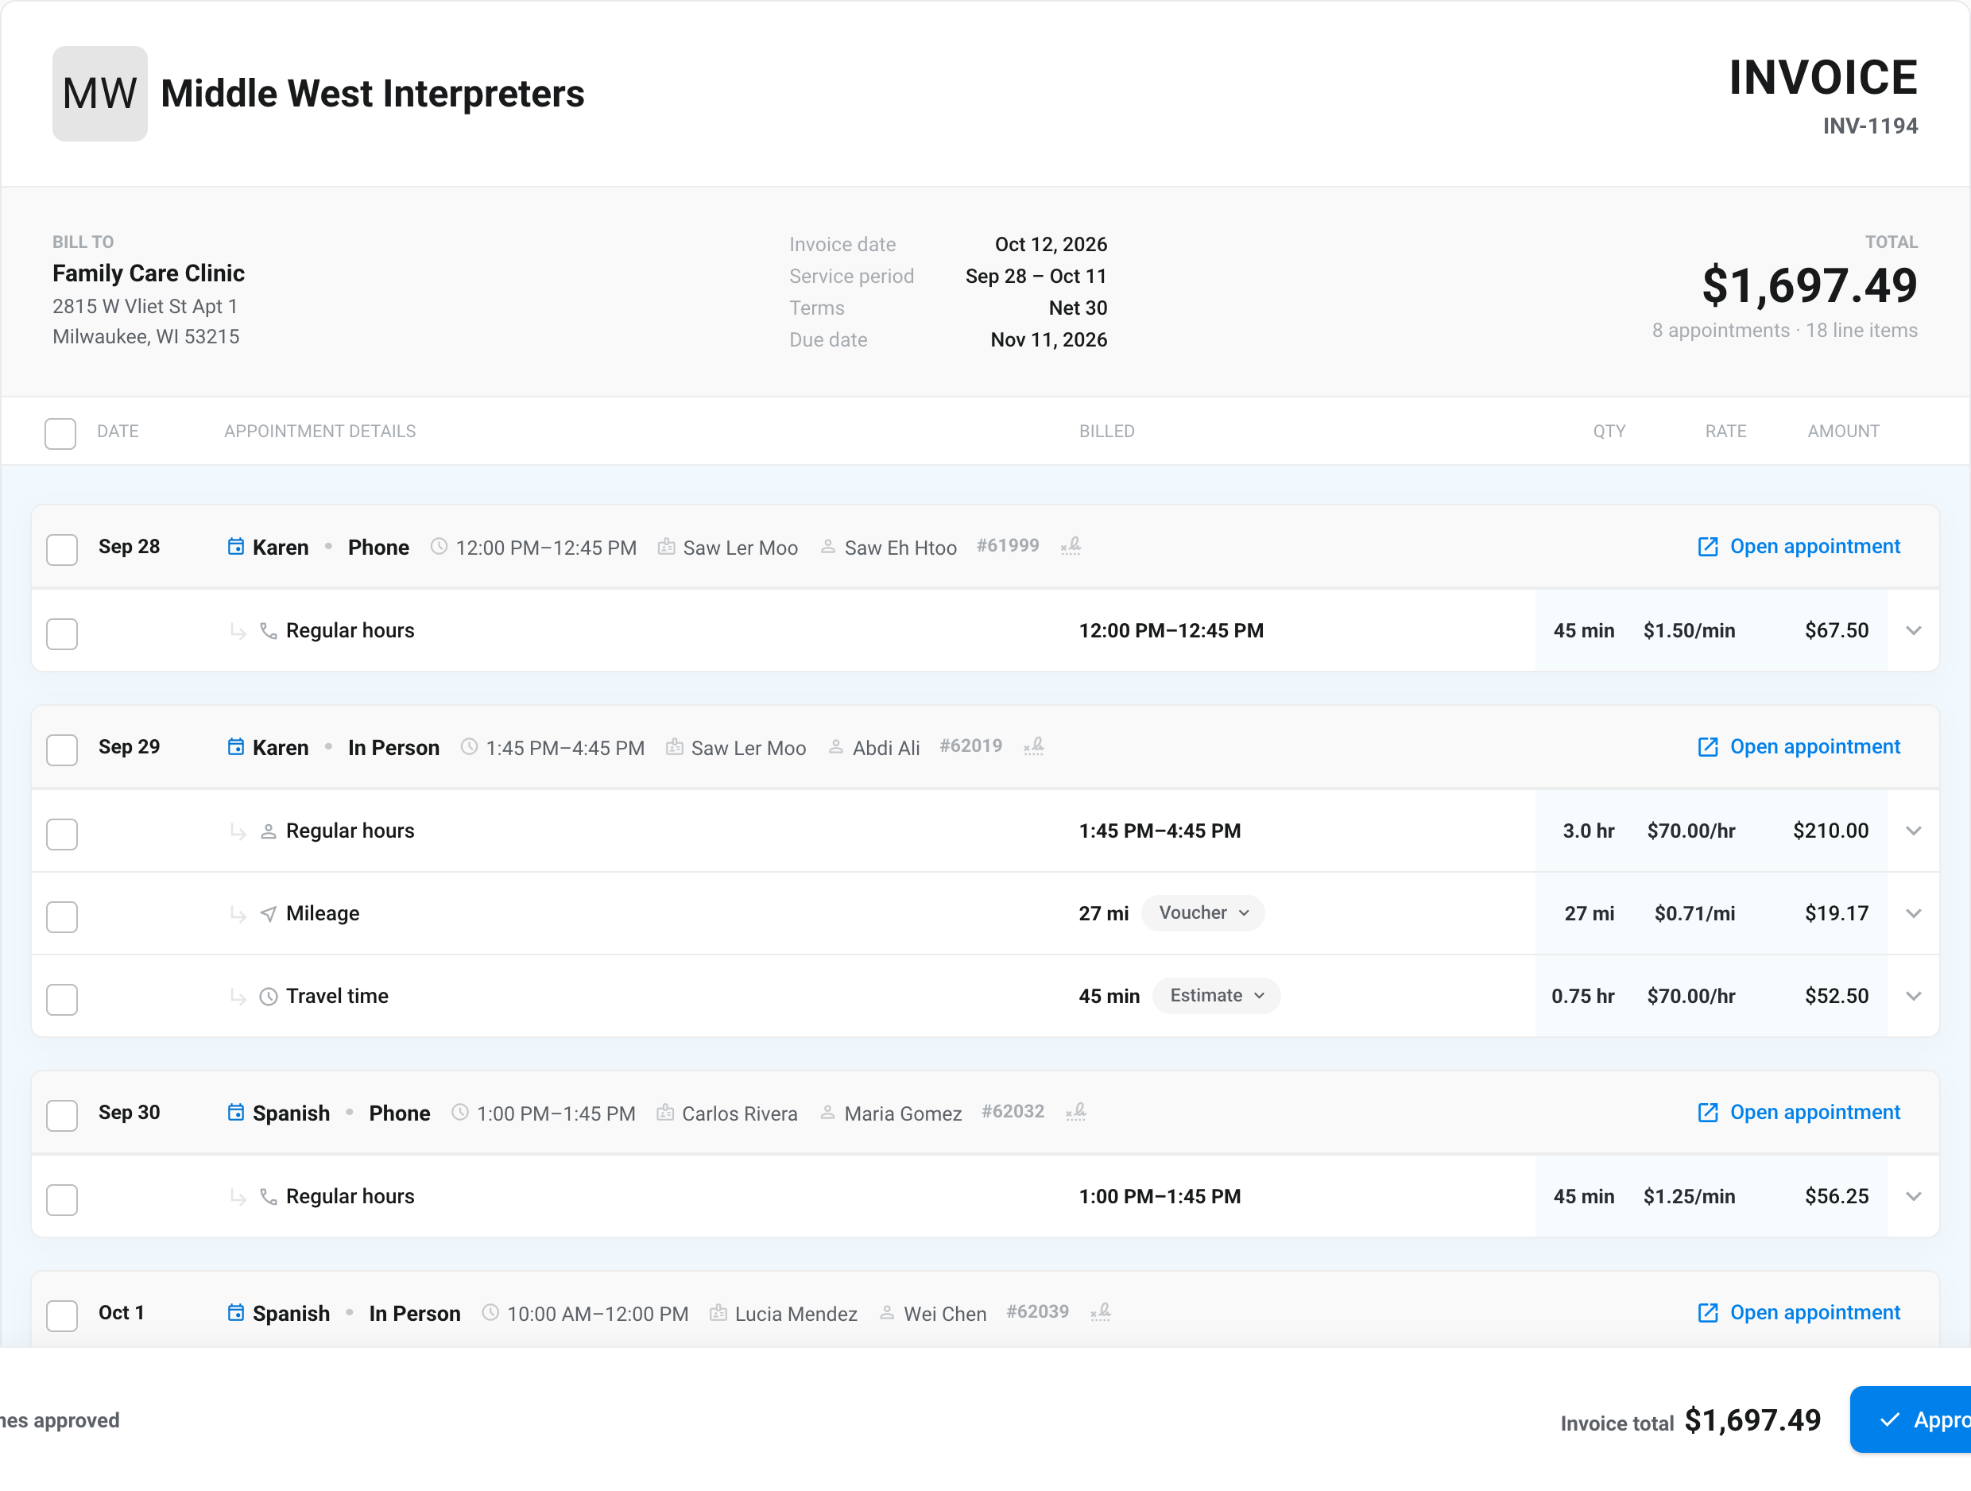Click the MW company logo
The image size is (1971, 1491).
(x=100, y=94)
